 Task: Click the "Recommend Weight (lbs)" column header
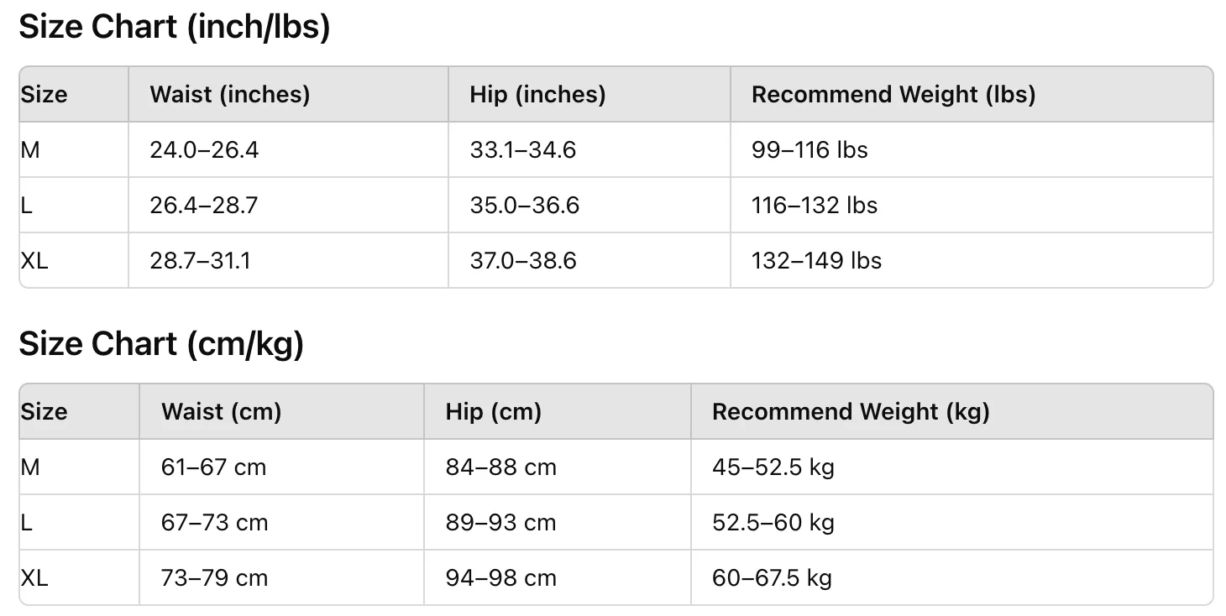click(x=893, y=95)
